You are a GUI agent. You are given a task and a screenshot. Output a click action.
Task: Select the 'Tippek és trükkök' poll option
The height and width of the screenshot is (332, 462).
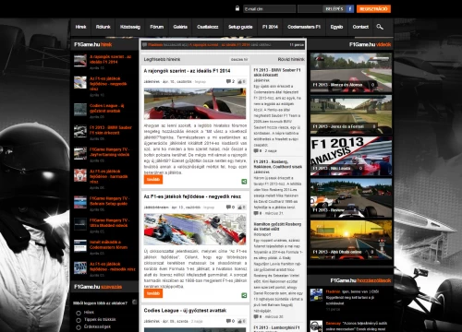click(79, 320)
